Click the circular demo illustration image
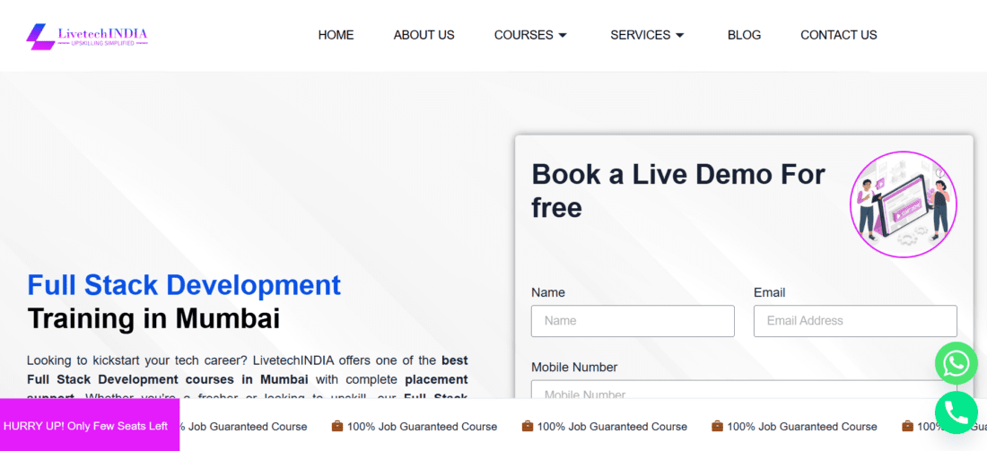Image resolution: width=987 pixels, height=451 pixels. coord(903,204)
